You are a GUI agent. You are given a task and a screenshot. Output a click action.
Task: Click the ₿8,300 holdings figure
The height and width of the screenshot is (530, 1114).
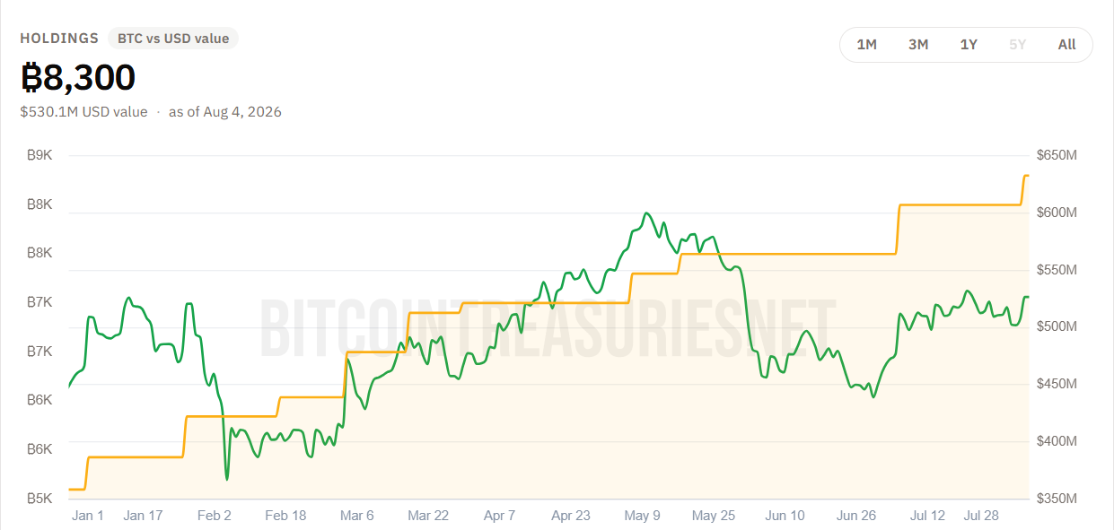(78, 79)
